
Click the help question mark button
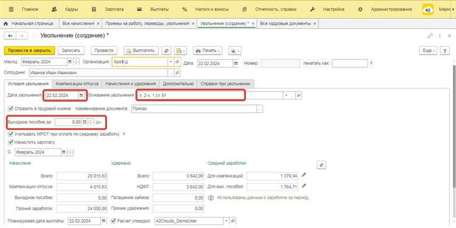click(x=444, y=50)
